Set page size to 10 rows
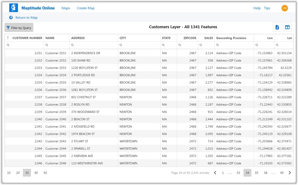 (9, 173)
